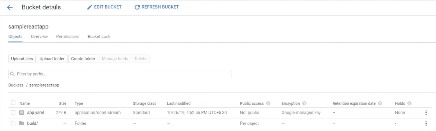Check the build/ folder row checkbox

(13, 123)
